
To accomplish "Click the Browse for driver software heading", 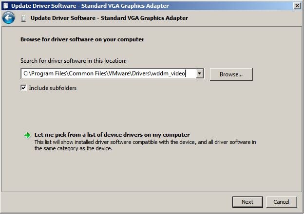I will tap(82, 39).
